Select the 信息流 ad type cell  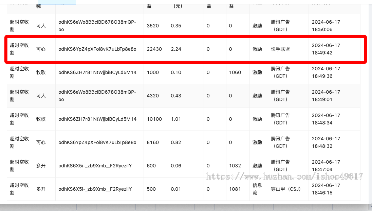257,189
